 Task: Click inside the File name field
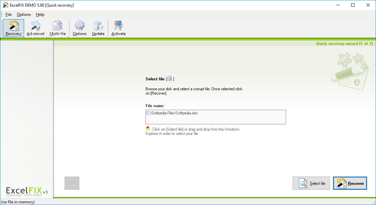point(216,117)
